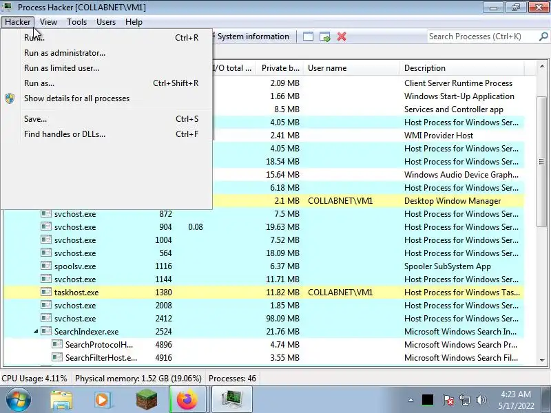
Task: Click PID 4916 cell
Action: coord(163,357)
